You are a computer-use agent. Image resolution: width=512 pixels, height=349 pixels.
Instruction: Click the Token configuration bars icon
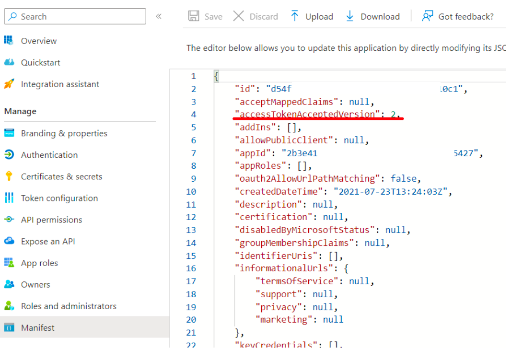pos(9,198)
